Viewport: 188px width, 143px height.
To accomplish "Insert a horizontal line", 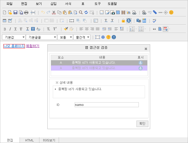I will [160, 12].
